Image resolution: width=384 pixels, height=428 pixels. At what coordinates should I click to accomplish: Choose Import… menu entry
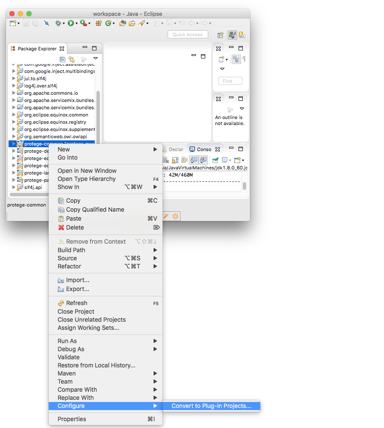(x=105, y=280)
